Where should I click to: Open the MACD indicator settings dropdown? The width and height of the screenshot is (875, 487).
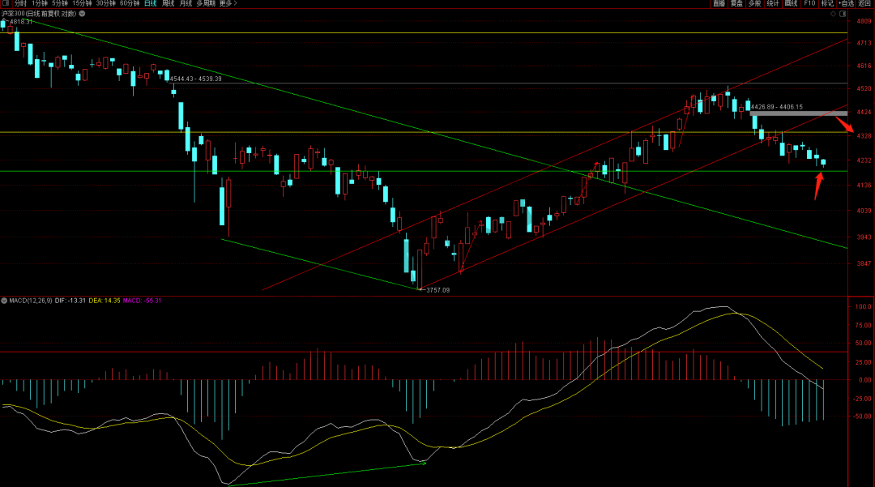pyautogui.click(x=4, y=301)
